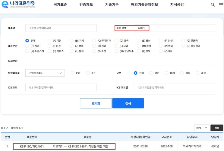Select the (J) 생물 radio button
This screenshot has height=151, width=224.
[72, 46]
